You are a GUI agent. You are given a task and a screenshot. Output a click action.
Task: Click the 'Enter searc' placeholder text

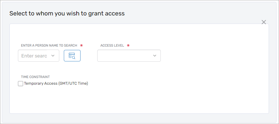click(34, 56)
